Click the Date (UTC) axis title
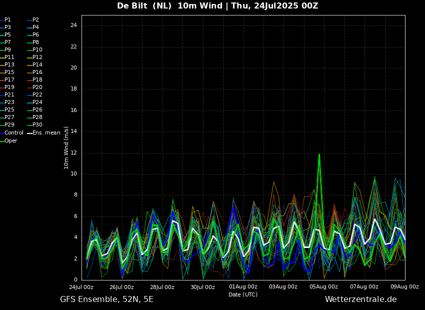Viewport: 425px width, 310px height. [243, 295]
